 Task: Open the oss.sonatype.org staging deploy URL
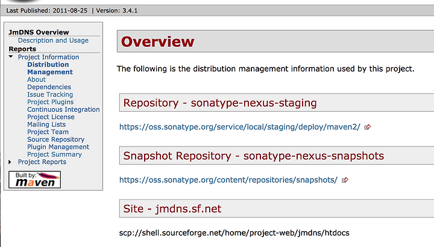[x=240, y=127]
